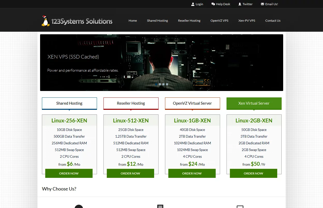Click the Twitter person icon

pos(240,4)
